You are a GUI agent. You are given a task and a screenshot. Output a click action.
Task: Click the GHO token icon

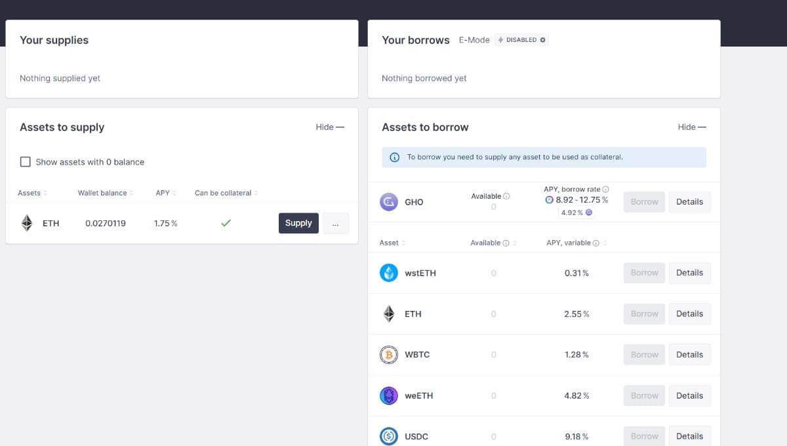pyautogui.click(x=389, y=202)
